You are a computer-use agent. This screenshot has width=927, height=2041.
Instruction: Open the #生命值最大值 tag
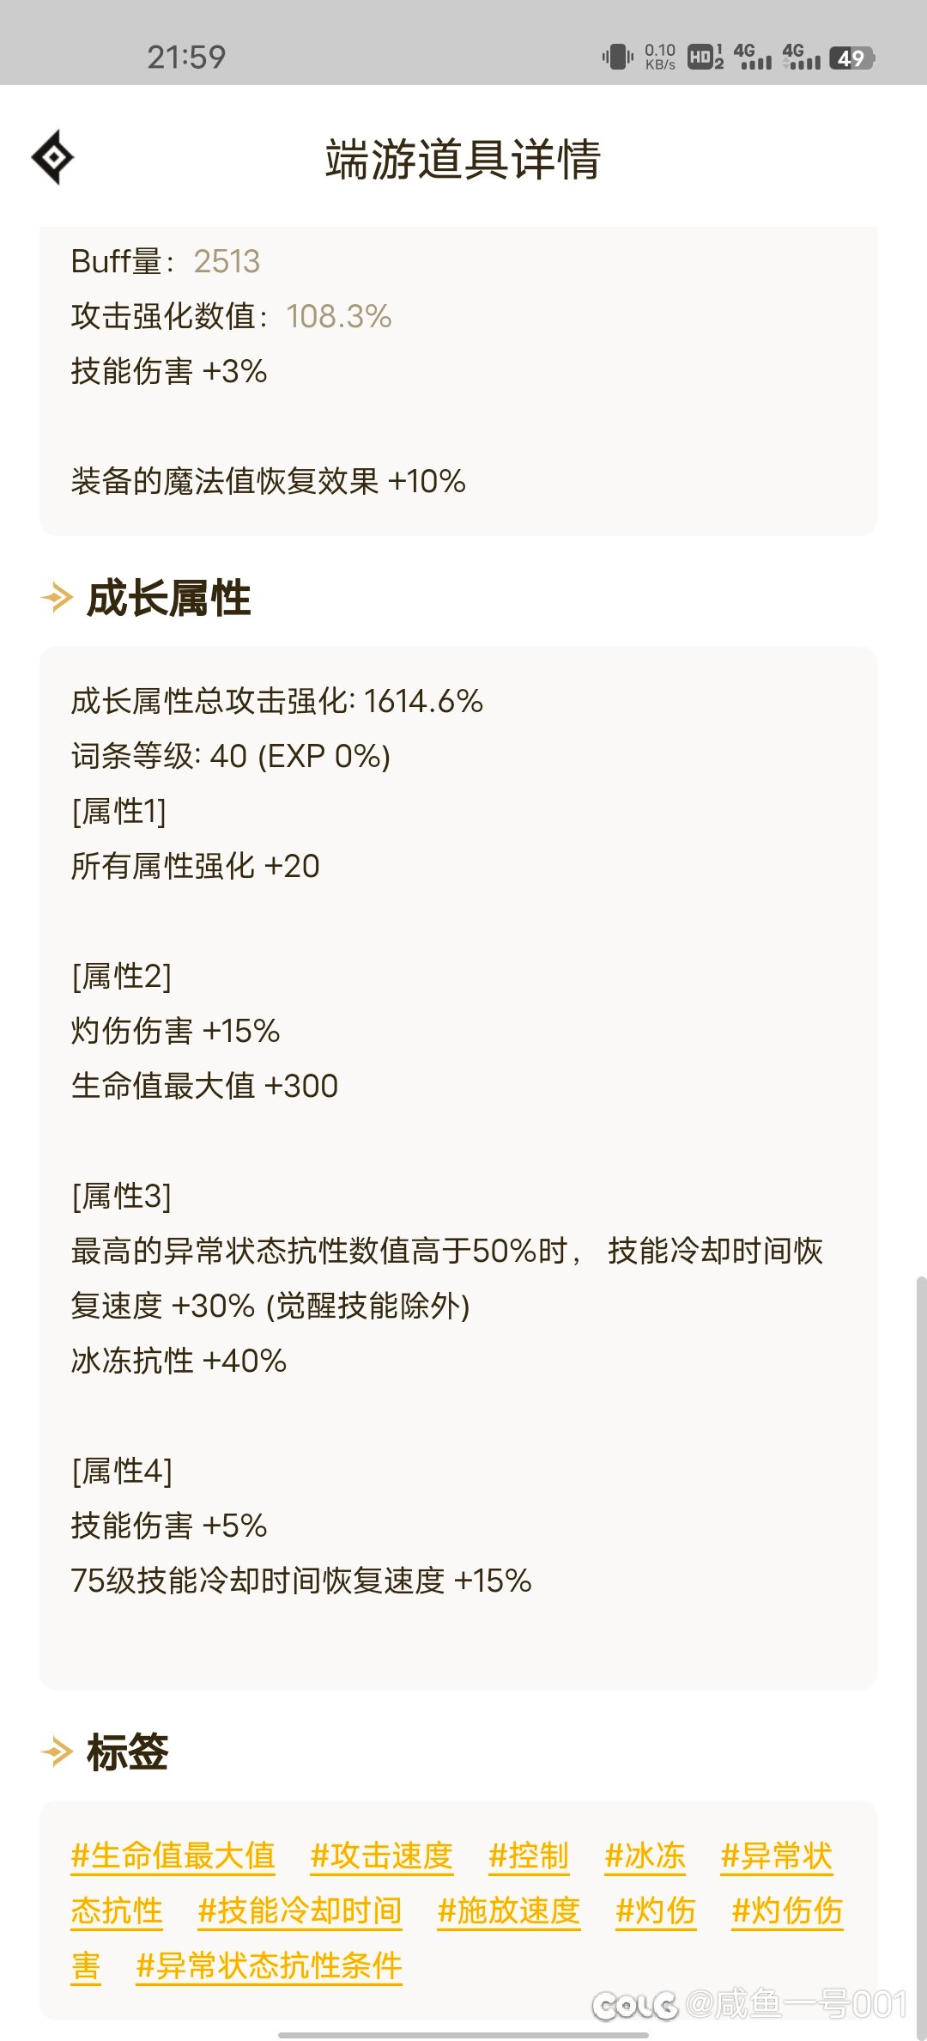click(x=173, y=1855)
